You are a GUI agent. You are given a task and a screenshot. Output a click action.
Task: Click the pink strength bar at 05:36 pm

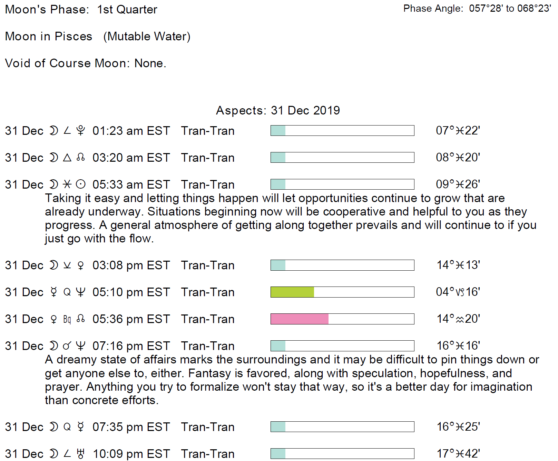click(300, 319)
